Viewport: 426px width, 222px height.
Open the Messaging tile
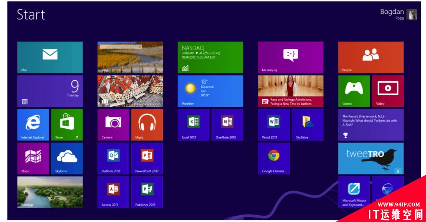click(291, 57)
